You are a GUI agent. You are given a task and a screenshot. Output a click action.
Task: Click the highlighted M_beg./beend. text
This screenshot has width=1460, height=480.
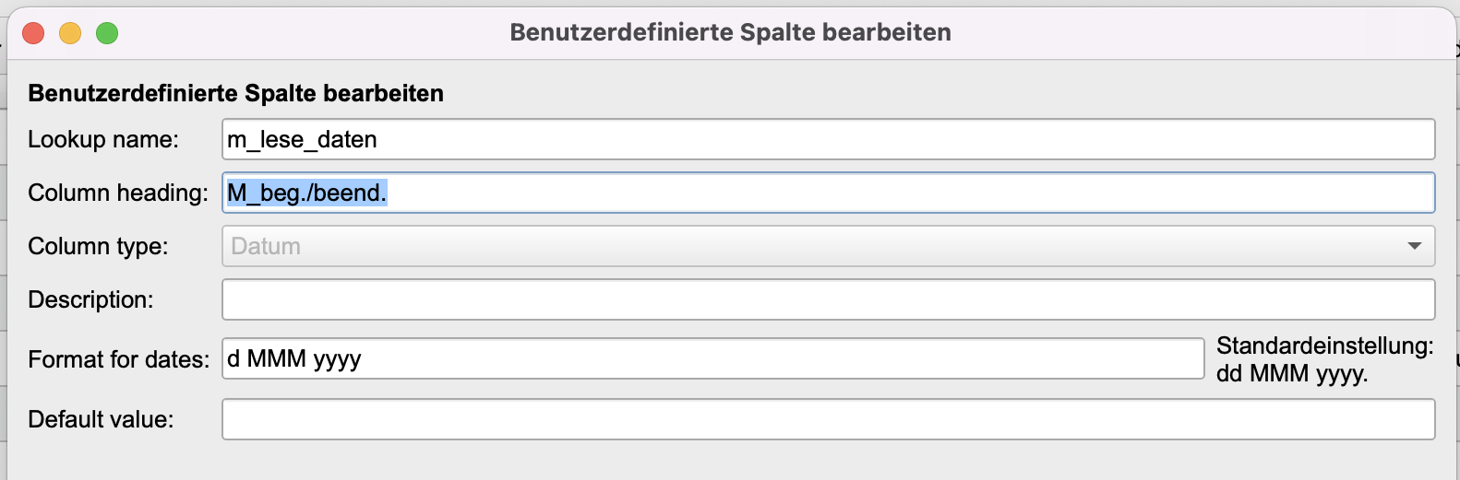pyautogui.click(x=307, y=193)
